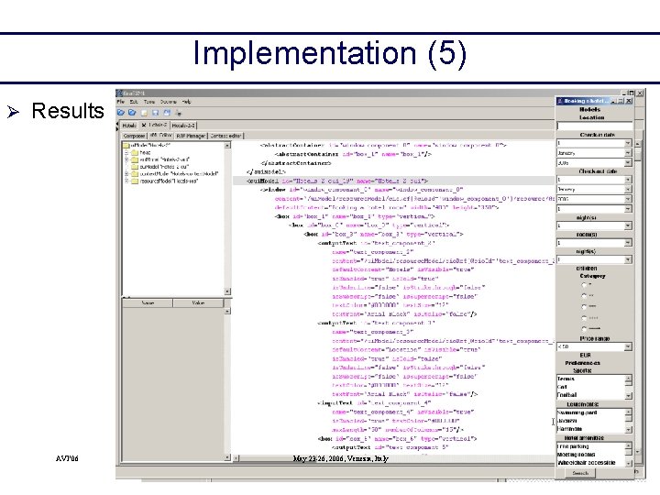Click the first open-folder toolbar icon
660x495 pixels.
click(121, 113)
